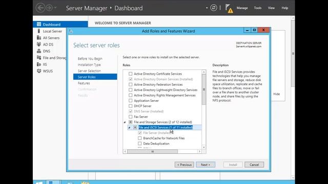Go to the Server Selection step
Screen dimensions: 328x184
89,71
